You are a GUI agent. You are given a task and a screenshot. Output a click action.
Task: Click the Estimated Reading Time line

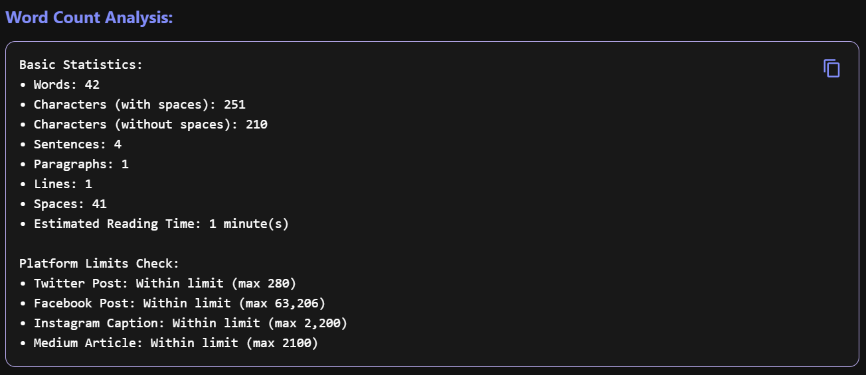pyautogui.click(x=154, y=224)
